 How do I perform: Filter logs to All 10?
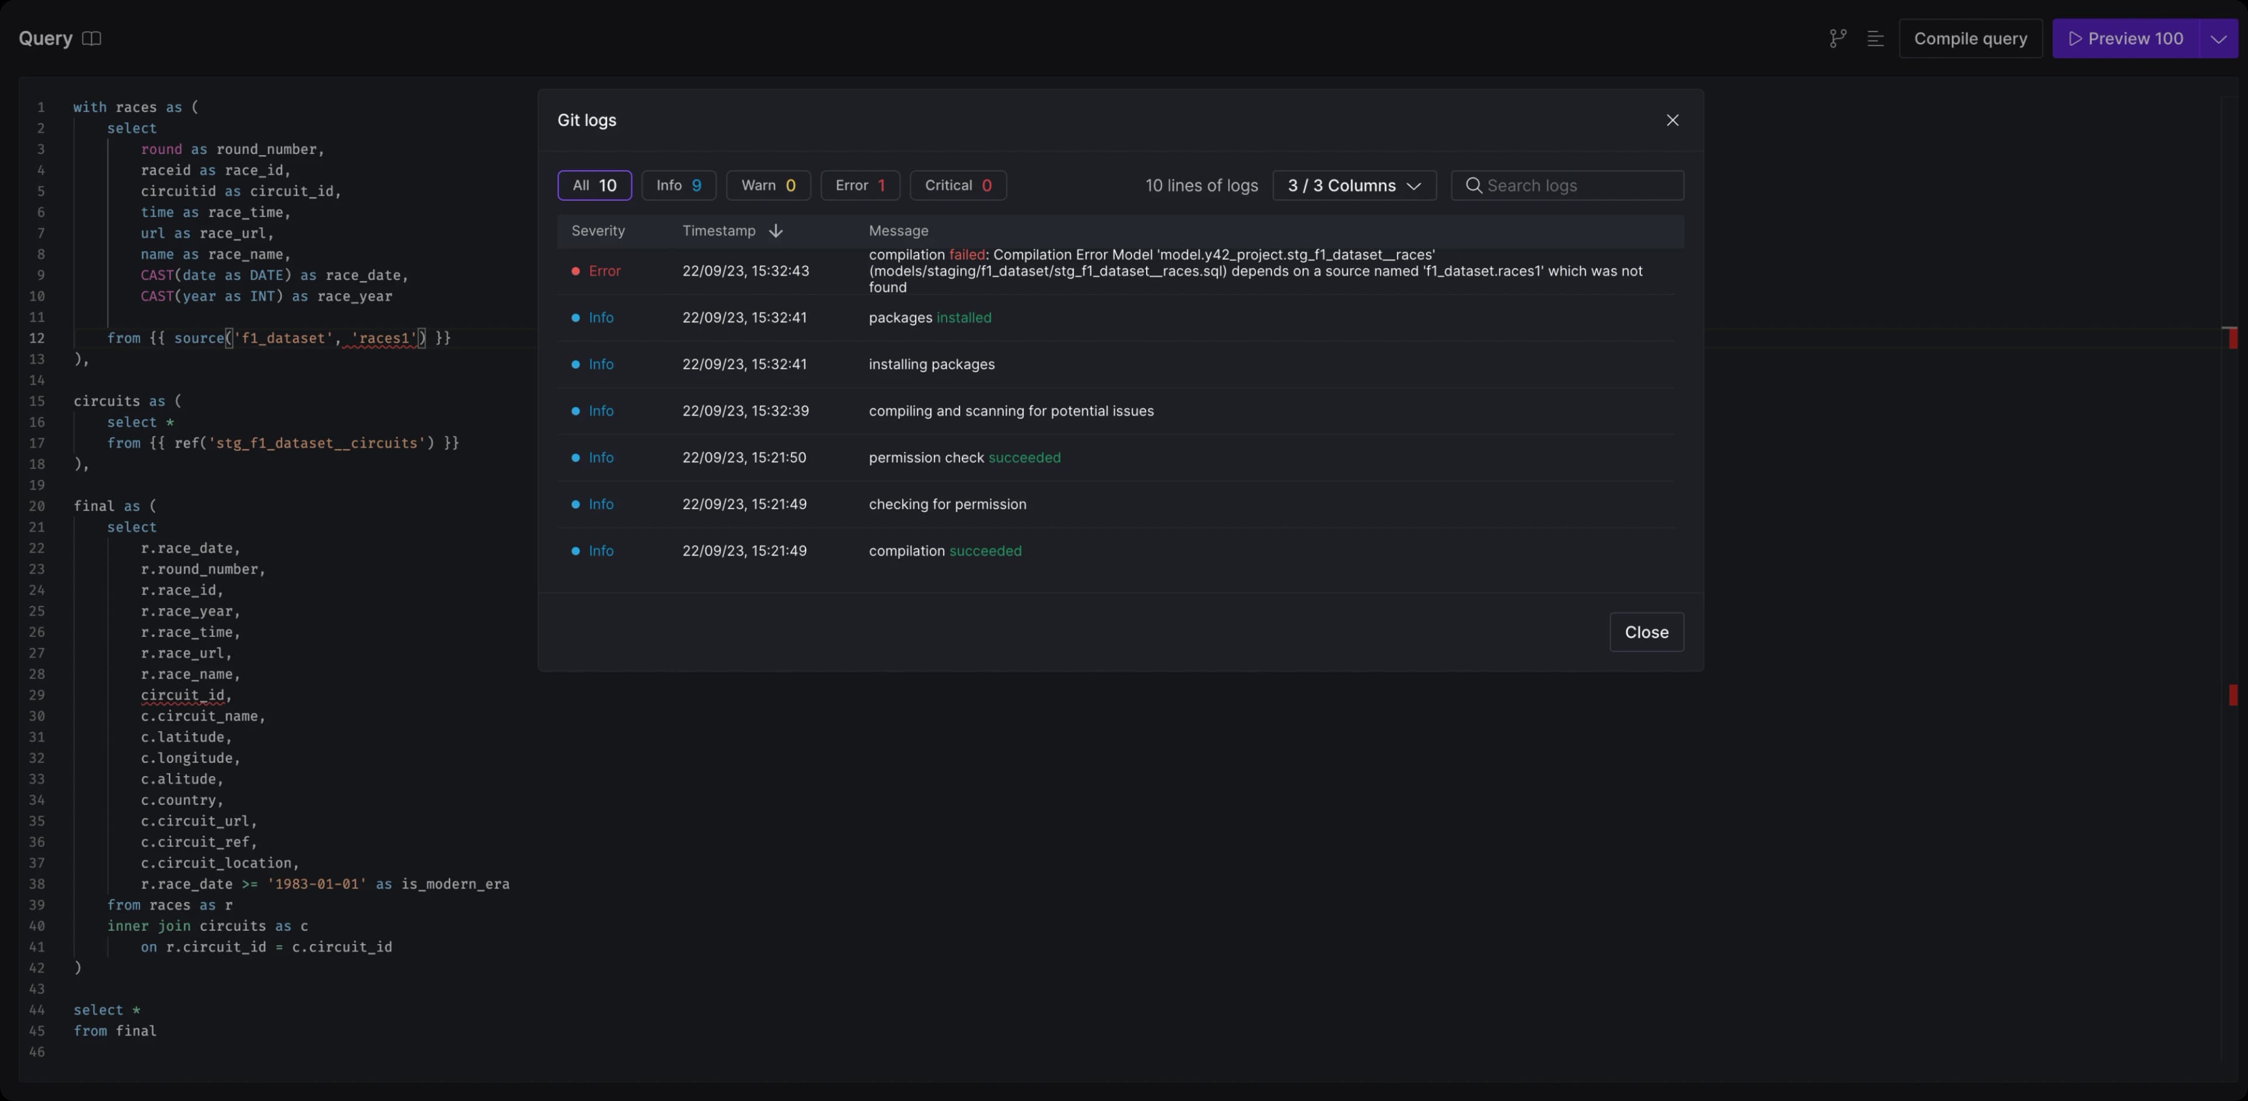[594, 186]
